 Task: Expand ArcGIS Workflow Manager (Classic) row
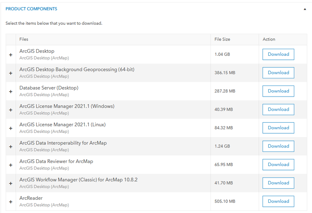click(x=11, y=183)
